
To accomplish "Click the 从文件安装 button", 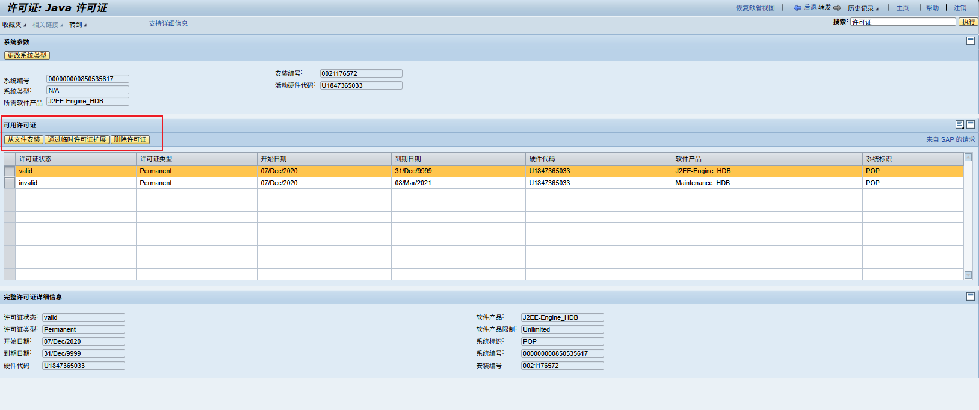I will pyautogui.click(x=24, y=139).
